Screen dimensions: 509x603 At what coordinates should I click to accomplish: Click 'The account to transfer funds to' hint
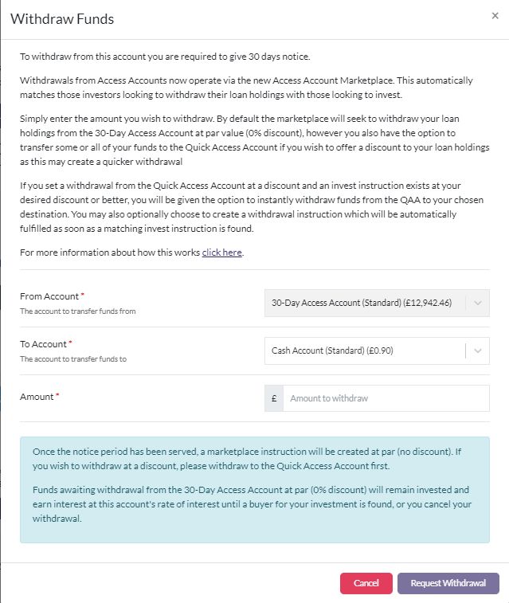[73, 358]
